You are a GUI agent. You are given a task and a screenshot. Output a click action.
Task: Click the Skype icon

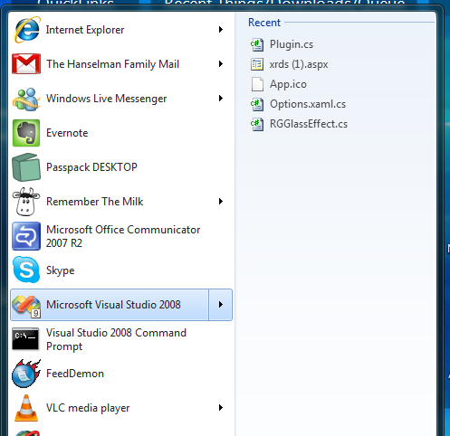pos(26,270)
